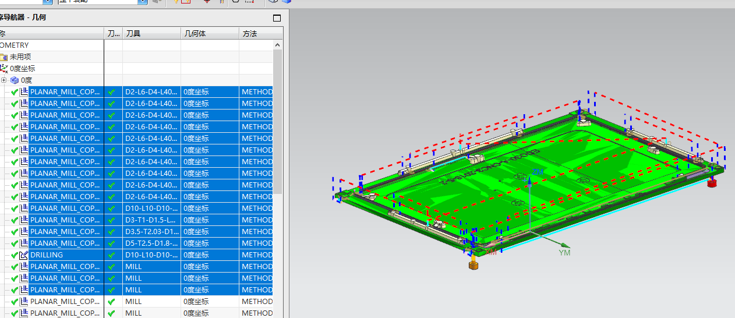
Task: Sort by the 刀具 column header
Action: 151,34
